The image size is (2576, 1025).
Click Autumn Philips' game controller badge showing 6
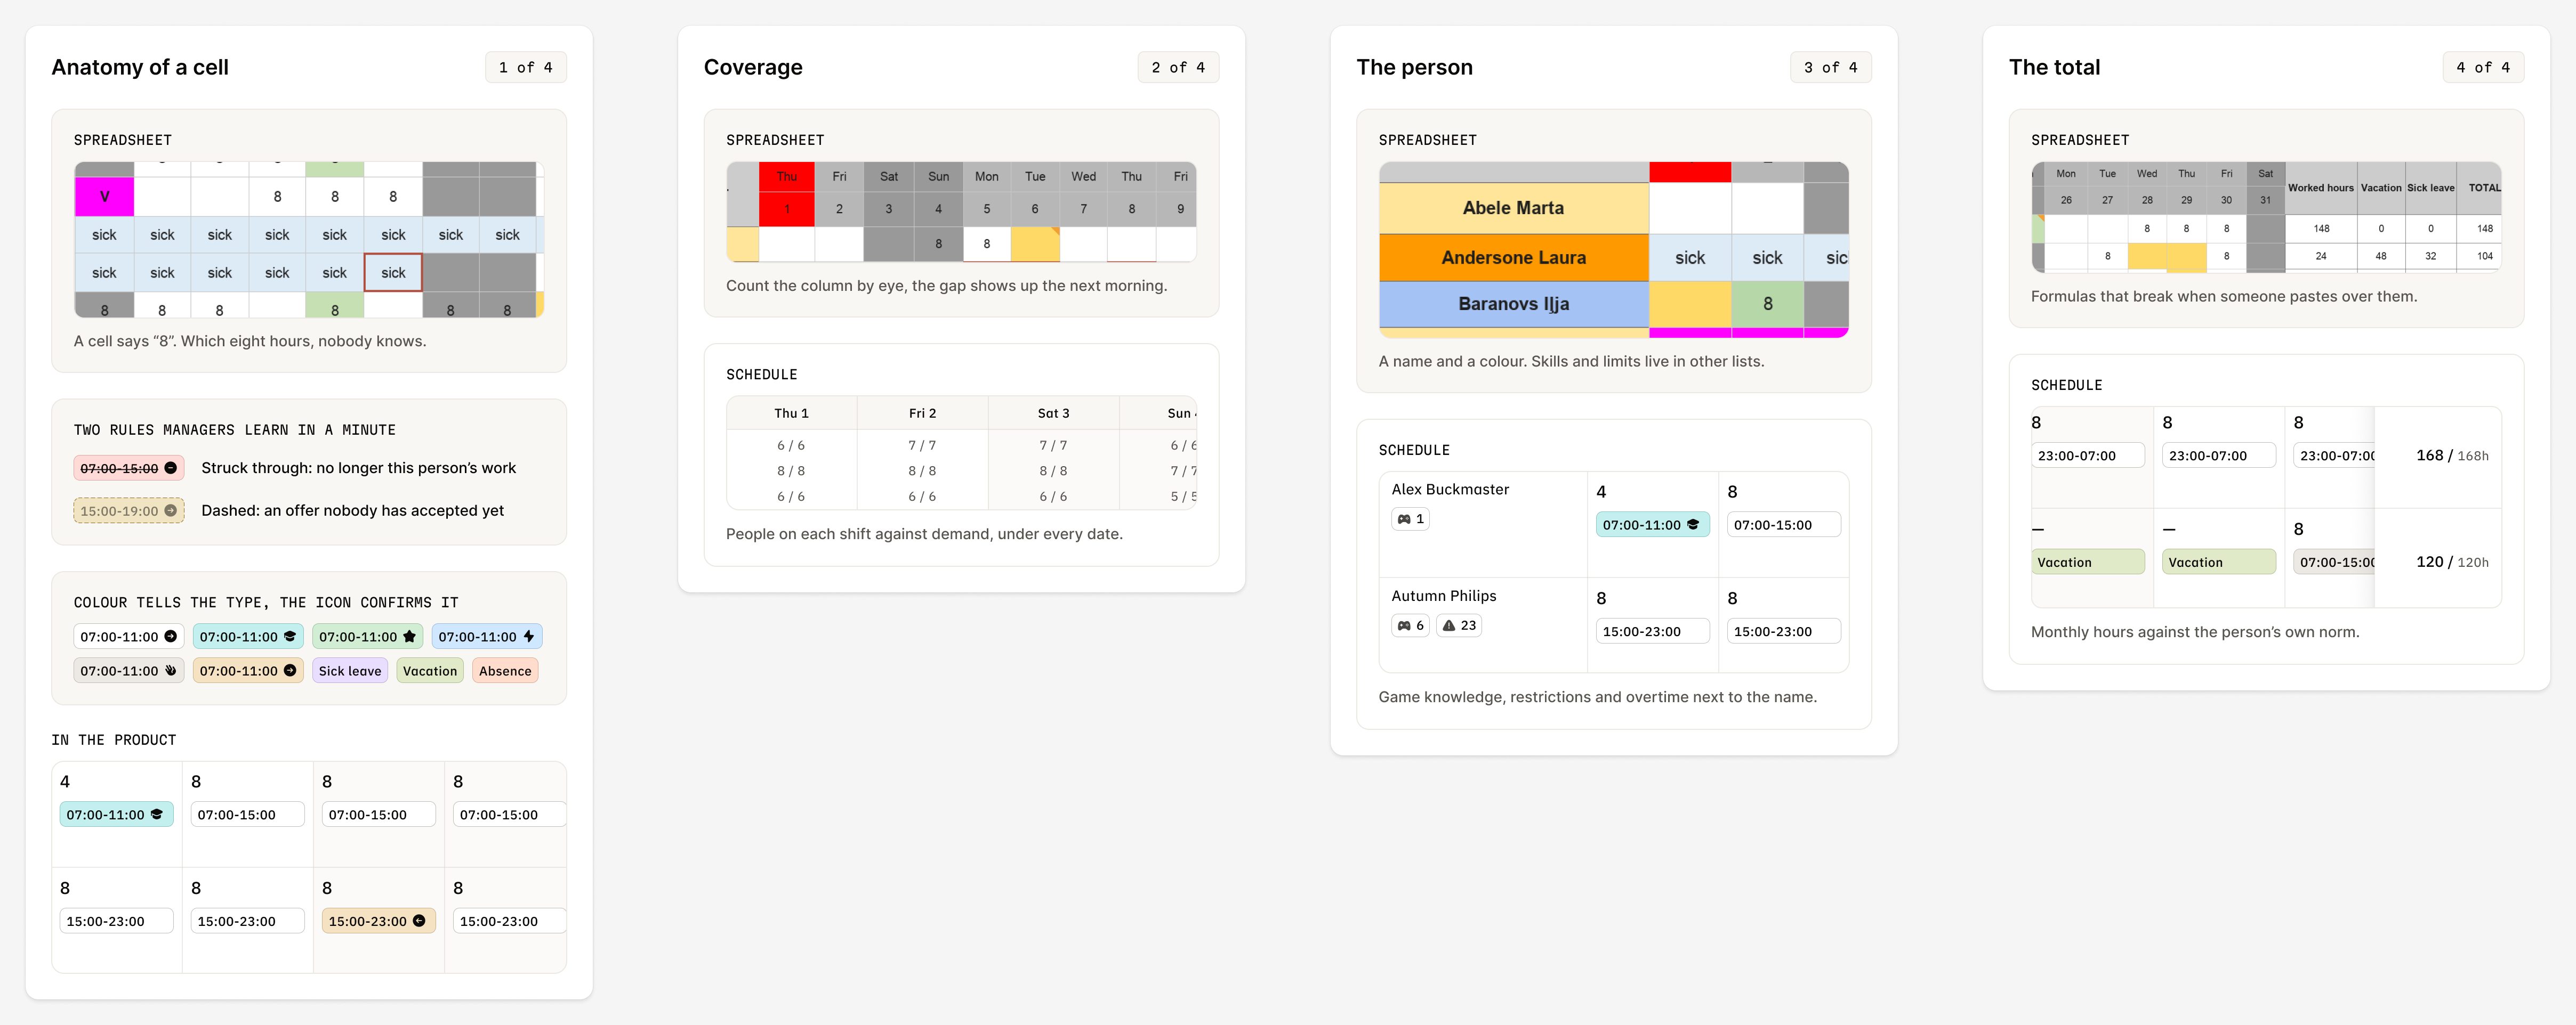point(1410,625)
